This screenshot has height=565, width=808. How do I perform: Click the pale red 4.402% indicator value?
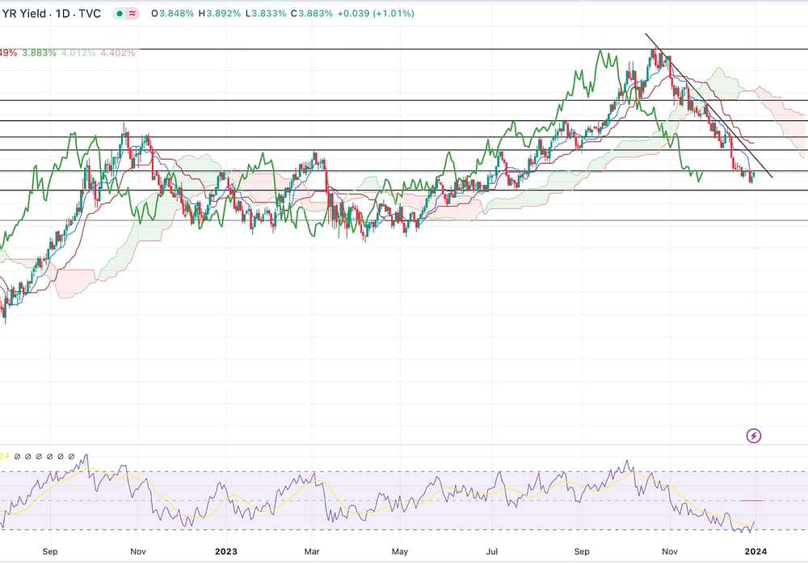[x=117, y=52]
